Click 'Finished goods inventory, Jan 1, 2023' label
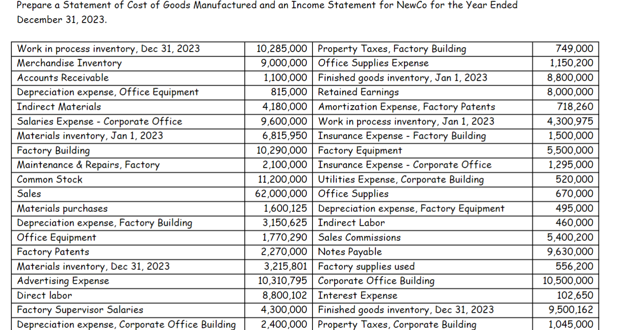618x330 pixels. 403,78
